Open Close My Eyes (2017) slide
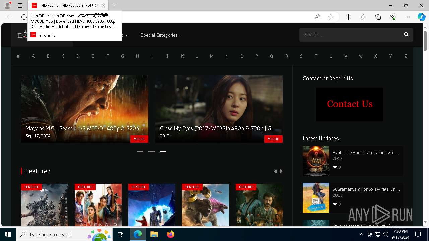The image size is (429, 241). (219, 109)
